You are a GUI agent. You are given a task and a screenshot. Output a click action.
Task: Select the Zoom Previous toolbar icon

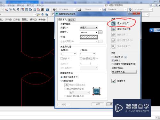[x=18, y=10]
